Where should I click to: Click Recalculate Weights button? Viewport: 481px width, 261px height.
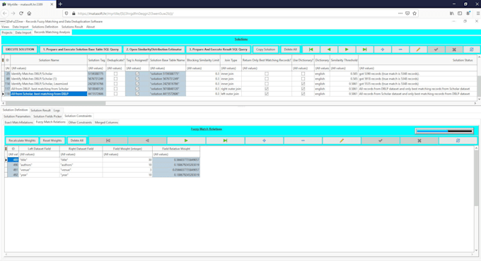coord(22,140)
